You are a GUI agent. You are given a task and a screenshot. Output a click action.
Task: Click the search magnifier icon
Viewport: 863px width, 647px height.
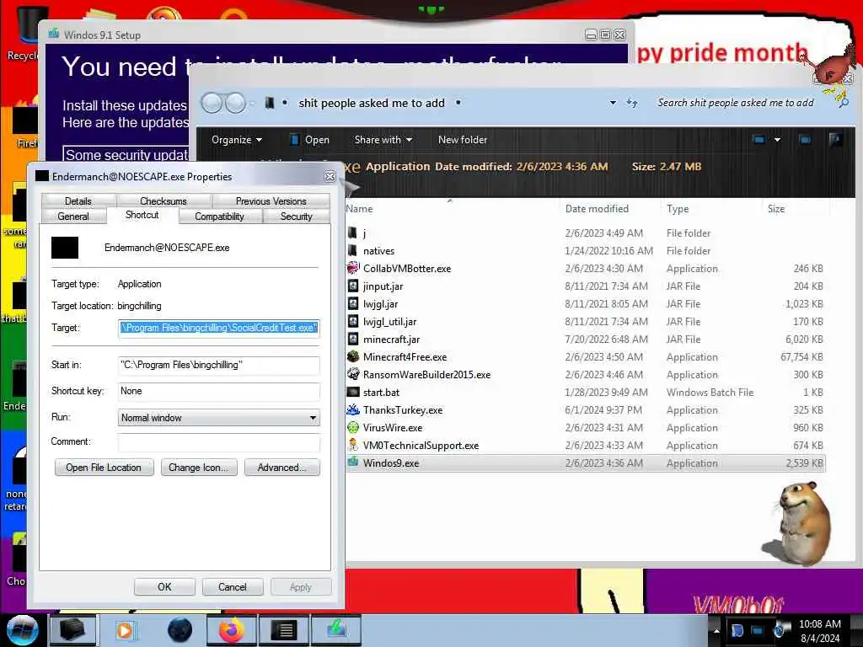click(x=843, y=102)
